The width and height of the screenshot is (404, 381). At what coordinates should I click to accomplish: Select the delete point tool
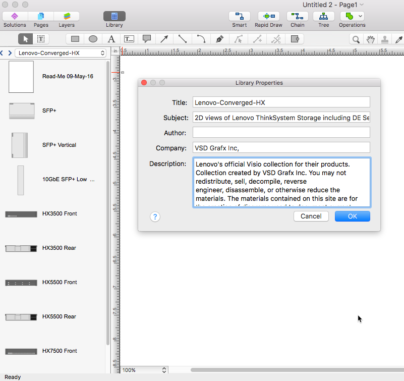pos(276,39)
